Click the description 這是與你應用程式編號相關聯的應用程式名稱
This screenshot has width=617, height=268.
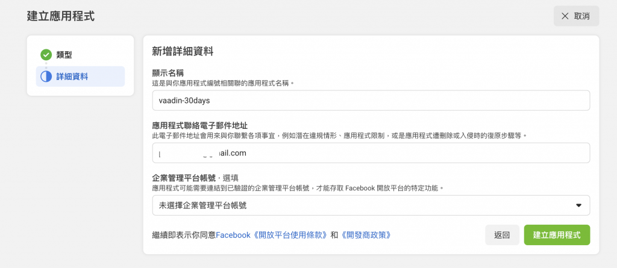[x=223, y=83]
